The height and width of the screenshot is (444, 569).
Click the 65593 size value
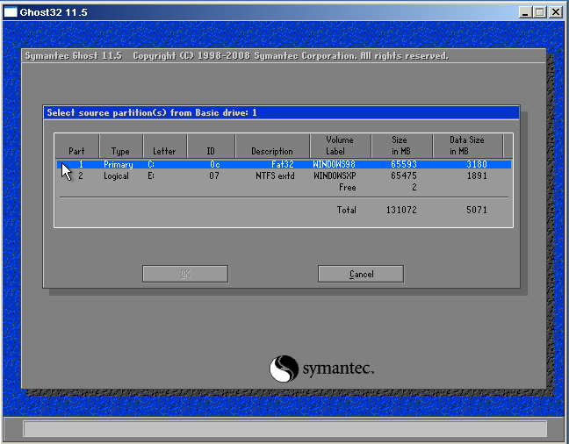click(404, 164)
